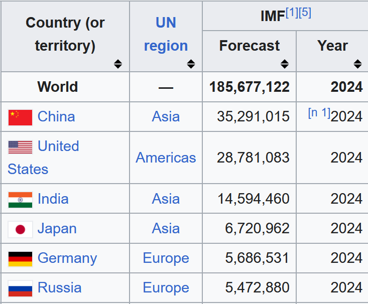Screen dimensions: 368x304
Task: Click the Germany flag icon
Action: (20, 258)
